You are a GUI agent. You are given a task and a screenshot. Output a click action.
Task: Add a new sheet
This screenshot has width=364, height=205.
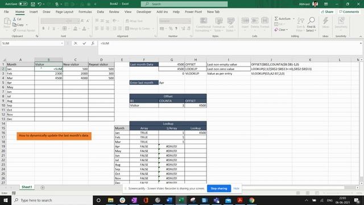coord(43,187)
